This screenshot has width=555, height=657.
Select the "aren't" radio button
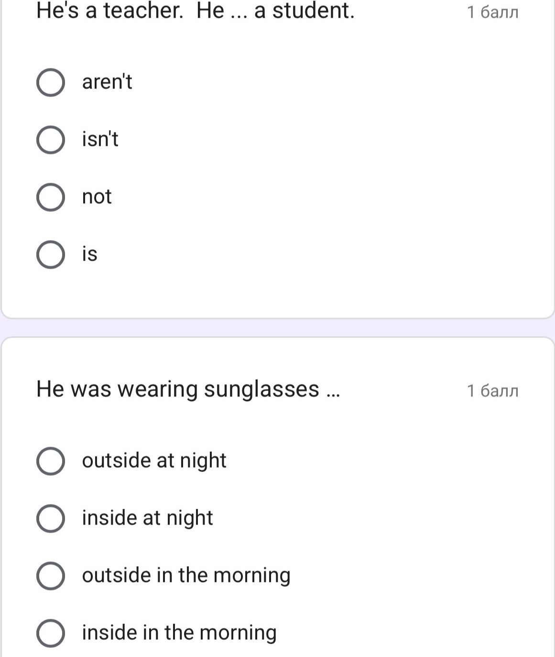pos(51,82)
